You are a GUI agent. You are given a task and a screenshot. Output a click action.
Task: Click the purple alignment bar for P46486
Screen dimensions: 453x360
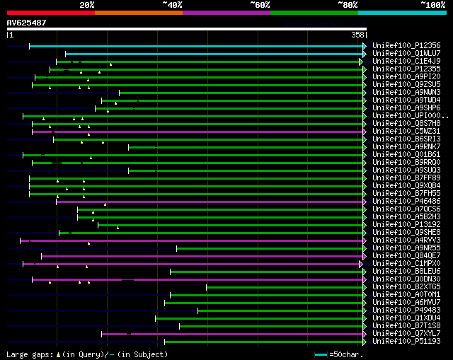pos(210,202)
